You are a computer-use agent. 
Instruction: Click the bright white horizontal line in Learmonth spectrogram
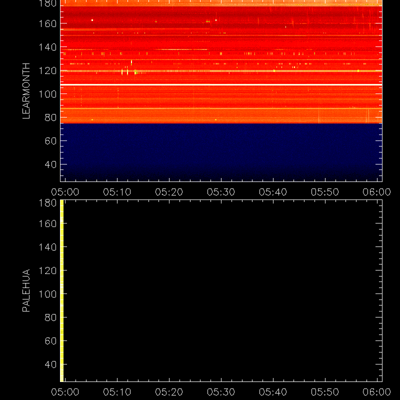(x=221, y=84)
